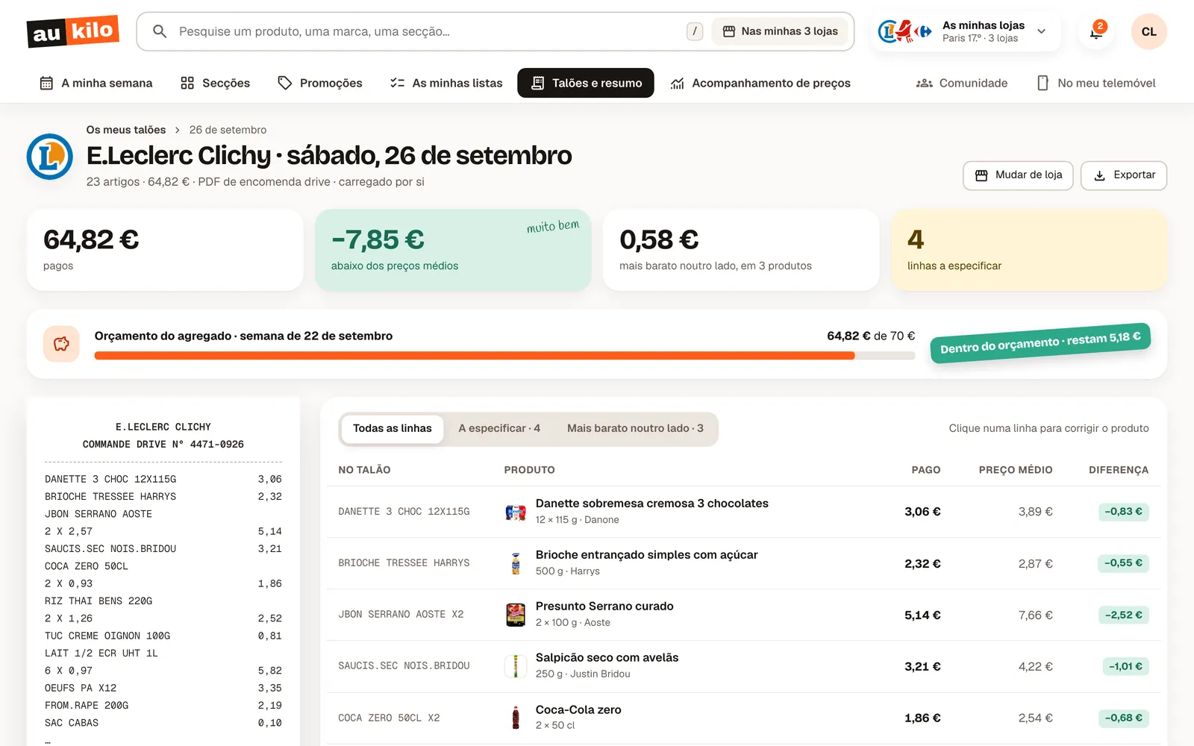Open Secções menu
The width and height of the screenshot is (1194, 746).
215,83
